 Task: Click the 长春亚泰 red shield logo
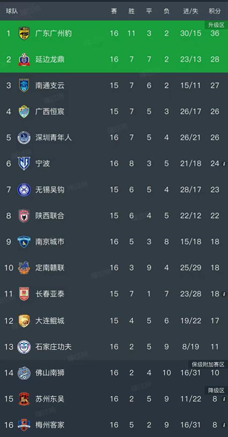click(24, 294)
